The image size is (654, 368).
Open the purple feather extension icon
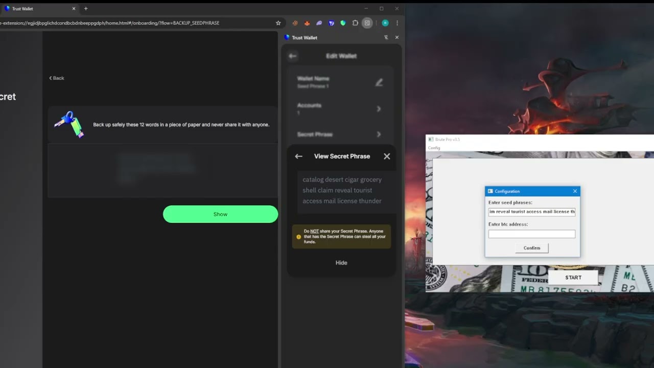pyautogui.click(x=319, y=23)
